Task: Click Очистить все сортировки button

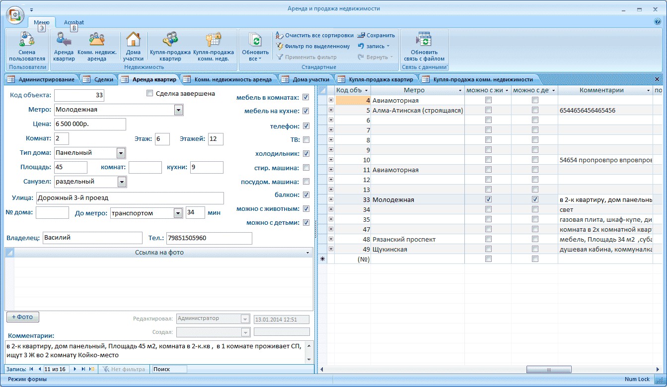Action: click(314, 36)
